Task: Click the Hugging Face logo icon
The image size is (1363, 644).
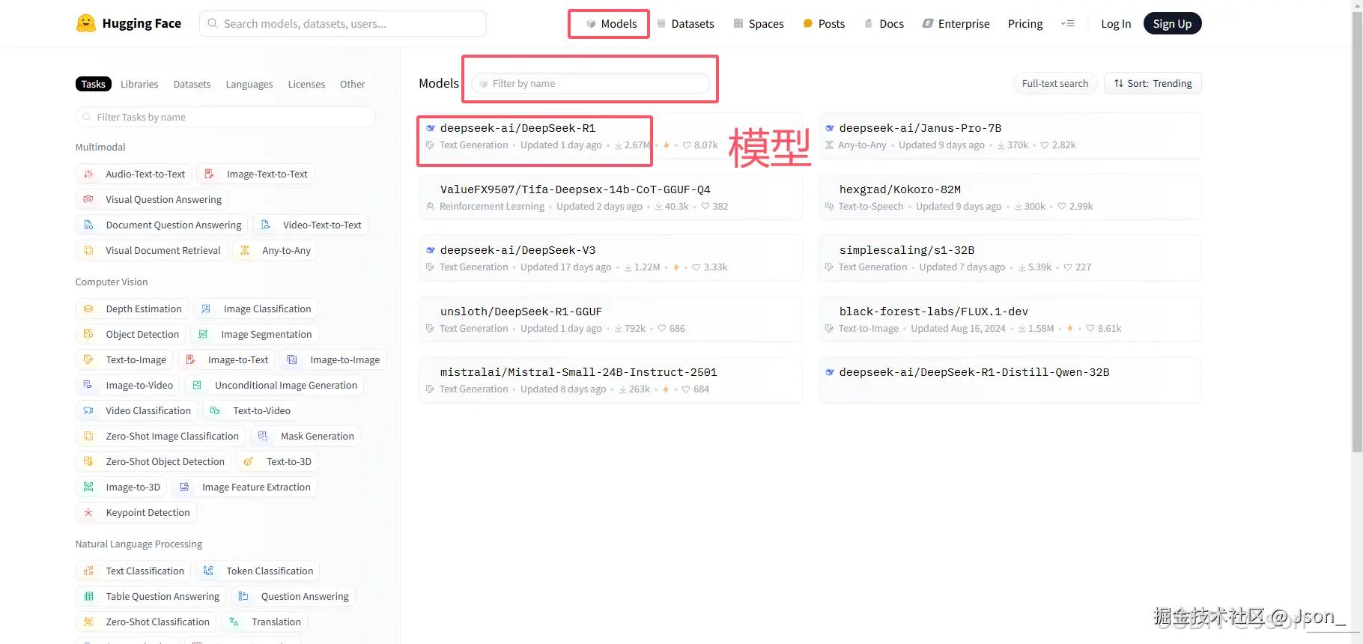Action: coord(86,23)
